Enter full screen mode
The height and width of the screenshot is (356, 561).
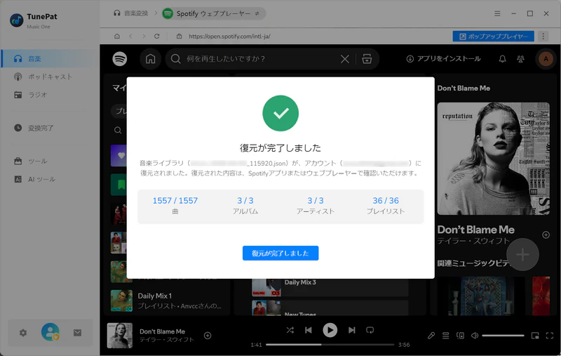point(550,336)
